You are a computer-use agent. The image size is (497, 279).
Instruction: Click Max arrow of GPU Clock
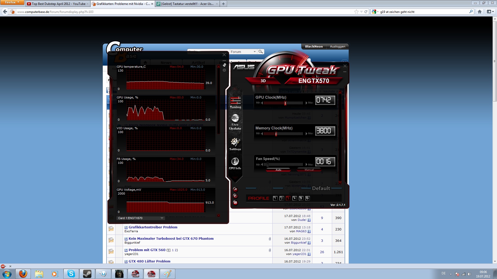306,103
